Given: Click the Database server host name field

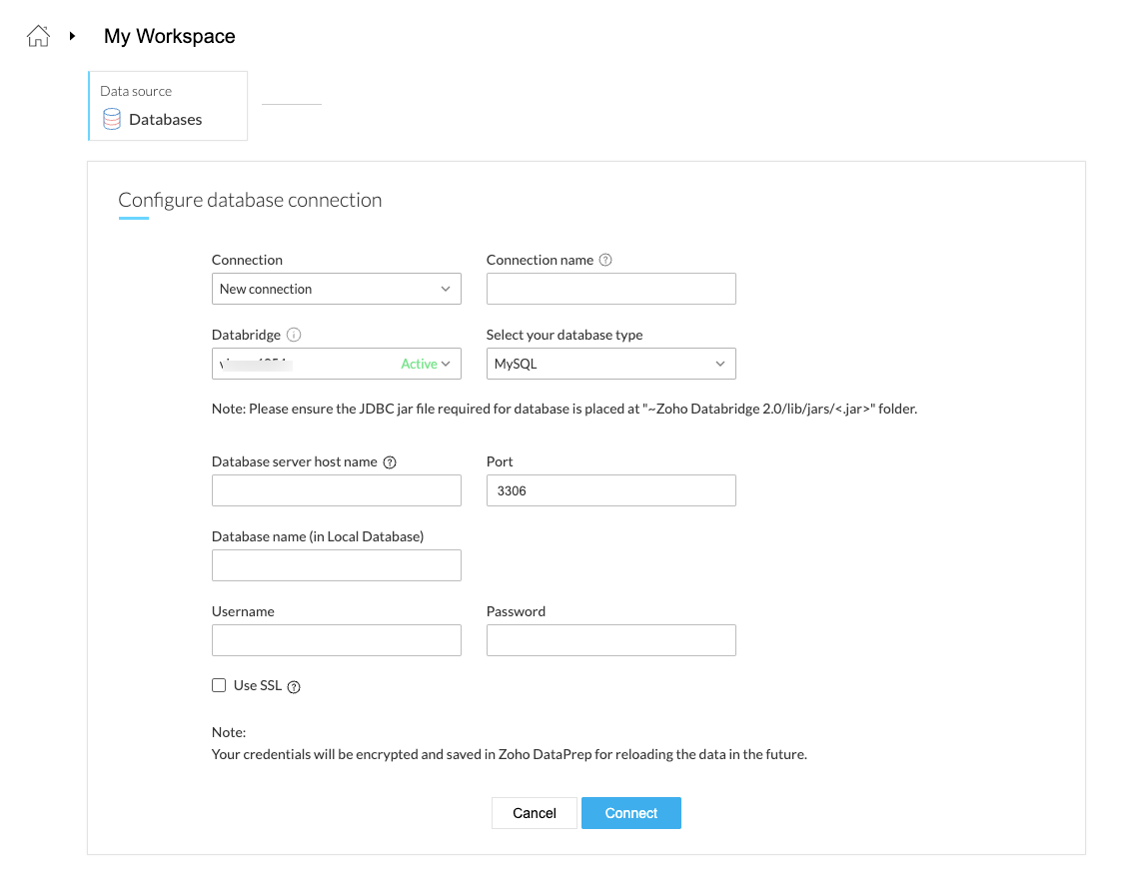Looking at the screenshot, I should 336,490.
